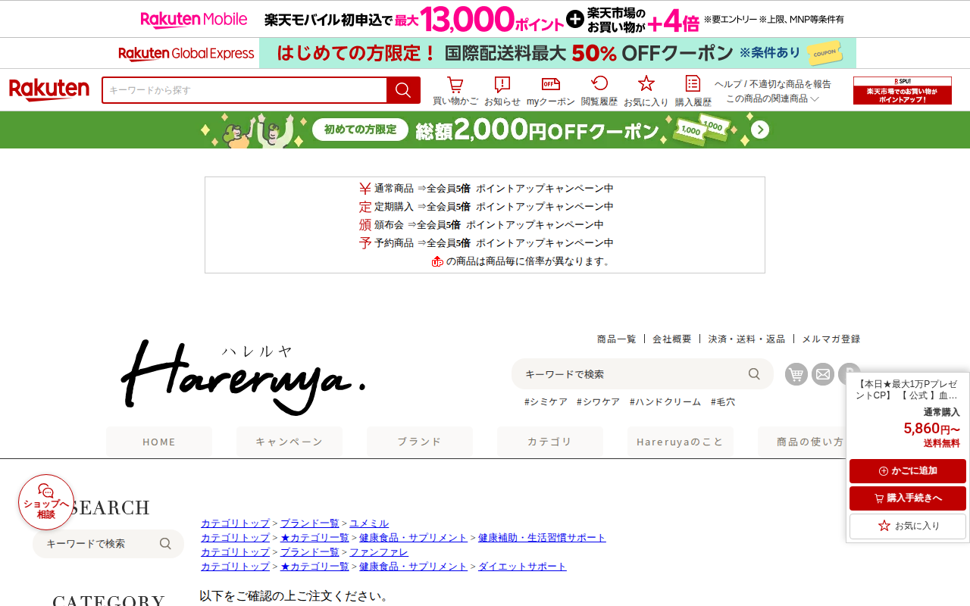Focus the Rakuten キーワードから探す search field
Viewport: 970px width, 606px height.
tap(245, 90)
